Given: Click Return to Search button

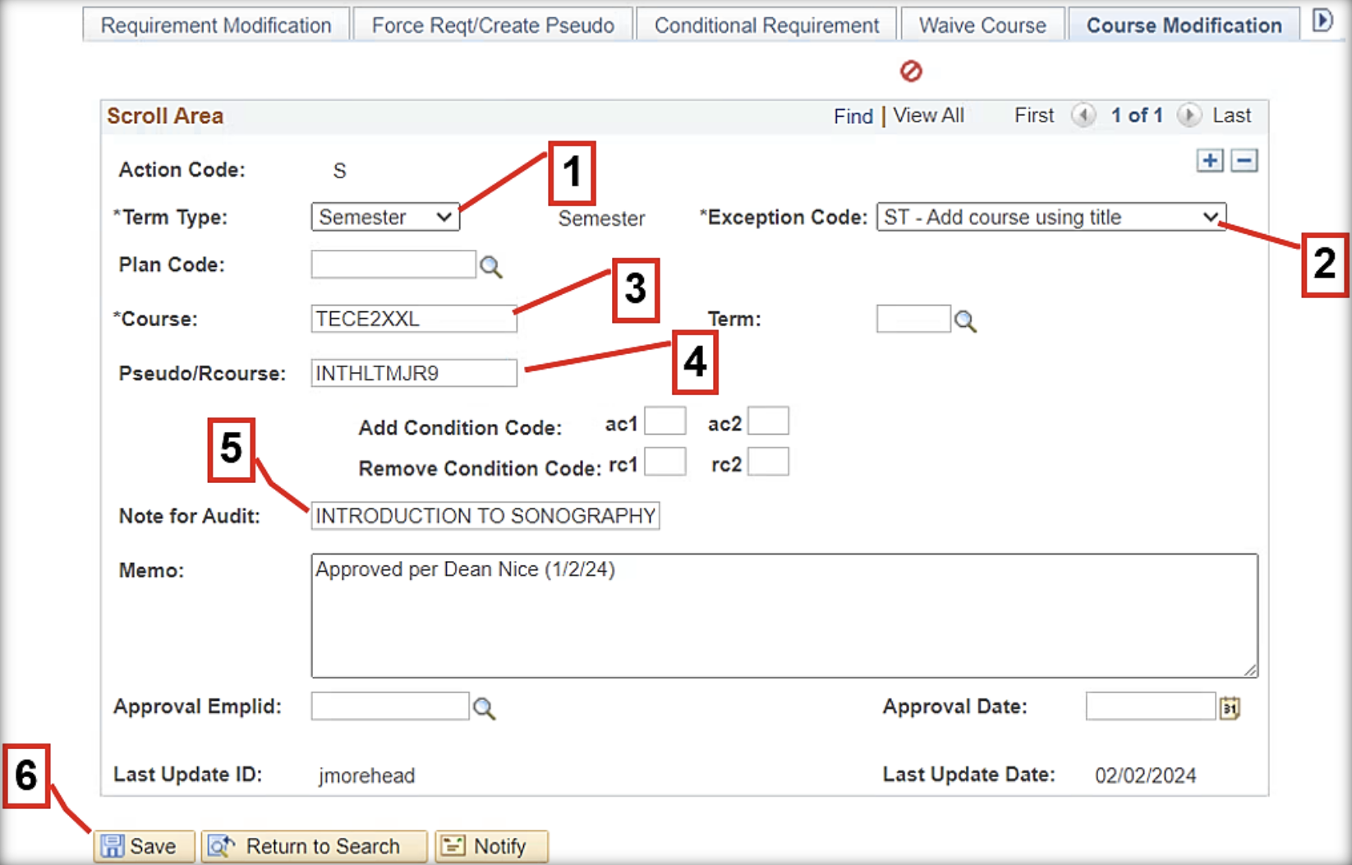Looking at the screenshot, I should point(314,846).
